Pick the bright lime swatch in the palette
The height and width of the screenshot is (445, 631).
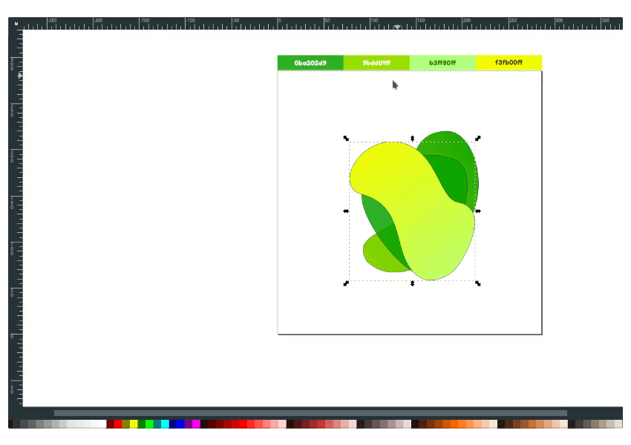(x=149, y=423)
